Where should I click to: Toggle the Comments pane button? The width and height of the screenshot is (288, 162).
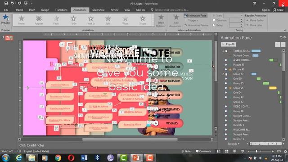point(203,151)
